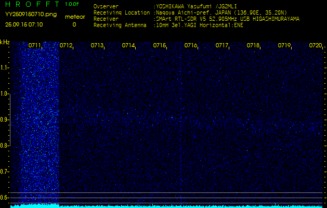Click the Ovserver label
Screen dimensions: 327x208
(x=106, y=6)
